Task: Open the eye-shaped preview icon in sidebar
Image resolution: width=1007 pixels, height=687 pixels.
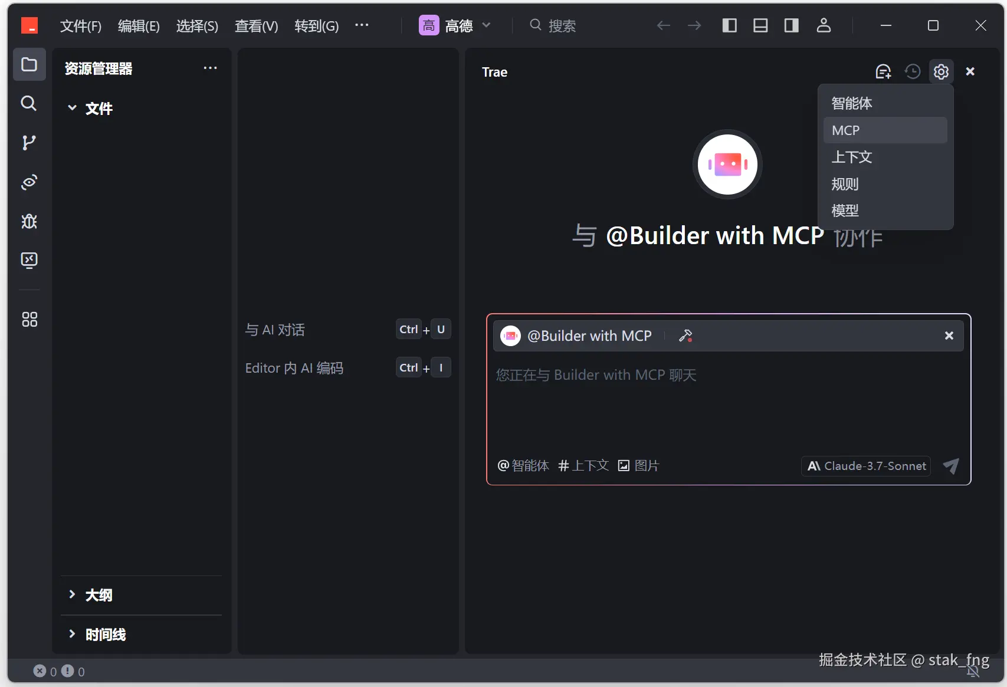Action: pyautogui.click(x=29, y=182)
